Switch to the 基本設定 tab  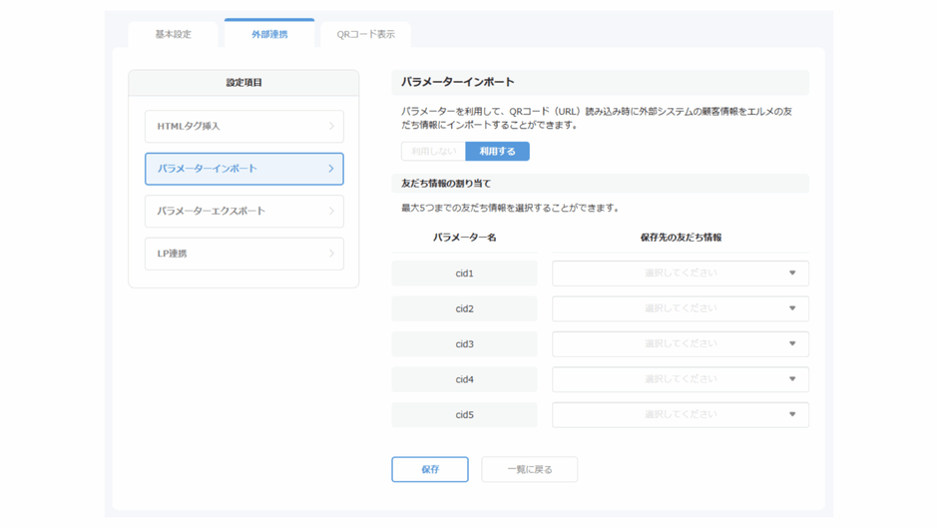(173, 34)
